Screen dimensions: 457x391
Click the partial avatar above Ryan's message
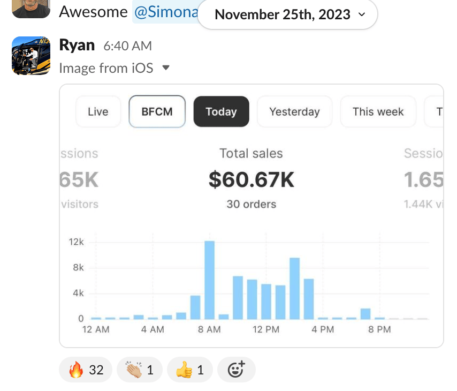[x=31, y=8]
